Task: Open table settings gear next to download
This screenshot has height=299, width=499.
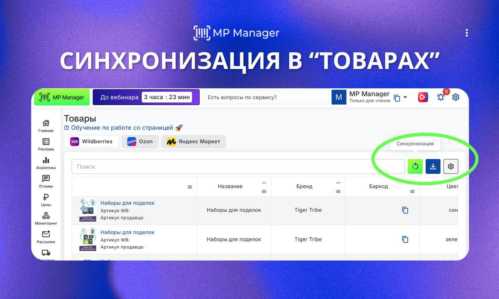Action: click(x=451, y=167)
